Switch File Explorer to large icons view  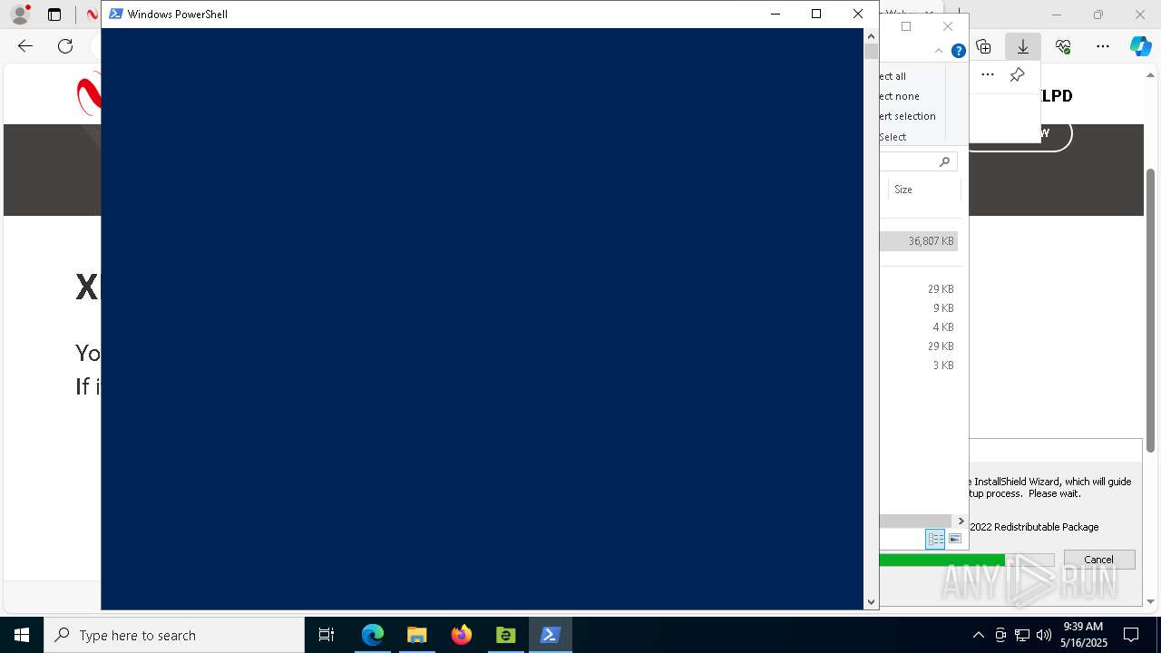click(x=954, y=539)
